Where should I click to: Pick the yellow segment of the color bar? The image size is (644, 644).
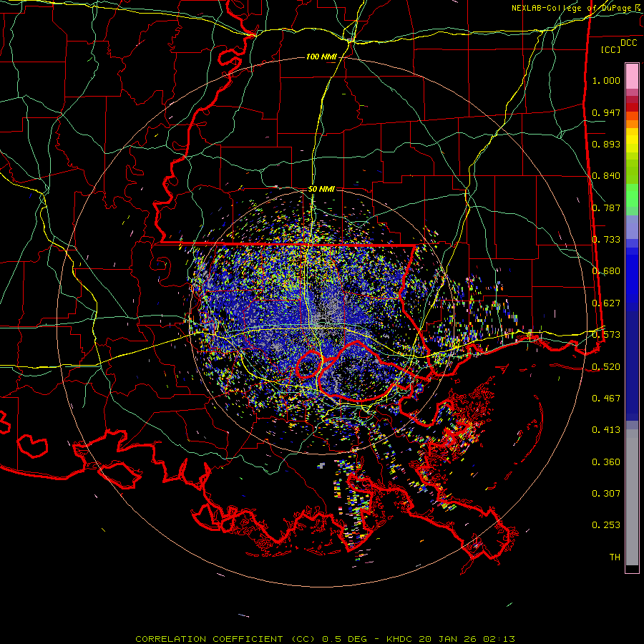[632, 140]
